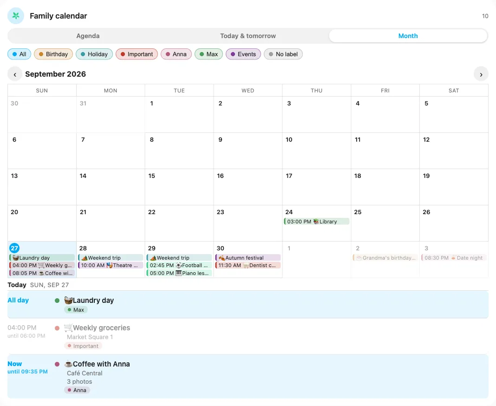Image resolution: width=496 pixels, height=406 pixels.
Task: Select September 1 day cell
Action: [179, 115]
